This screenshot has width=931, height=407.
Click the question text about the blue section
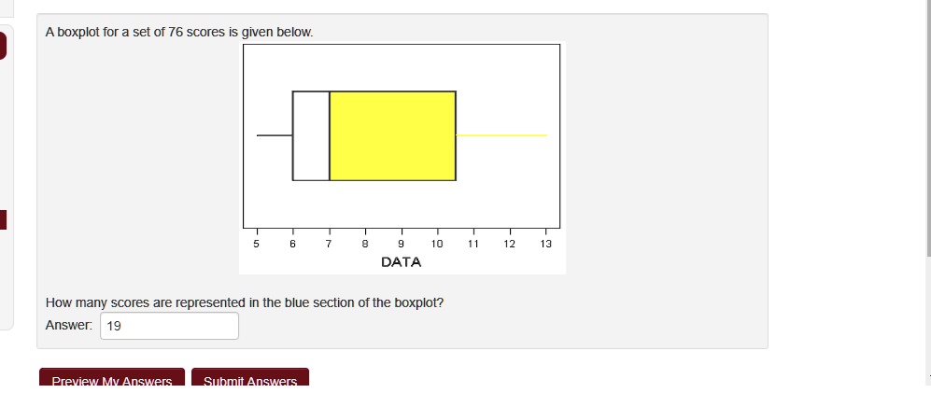coord(245,302)
